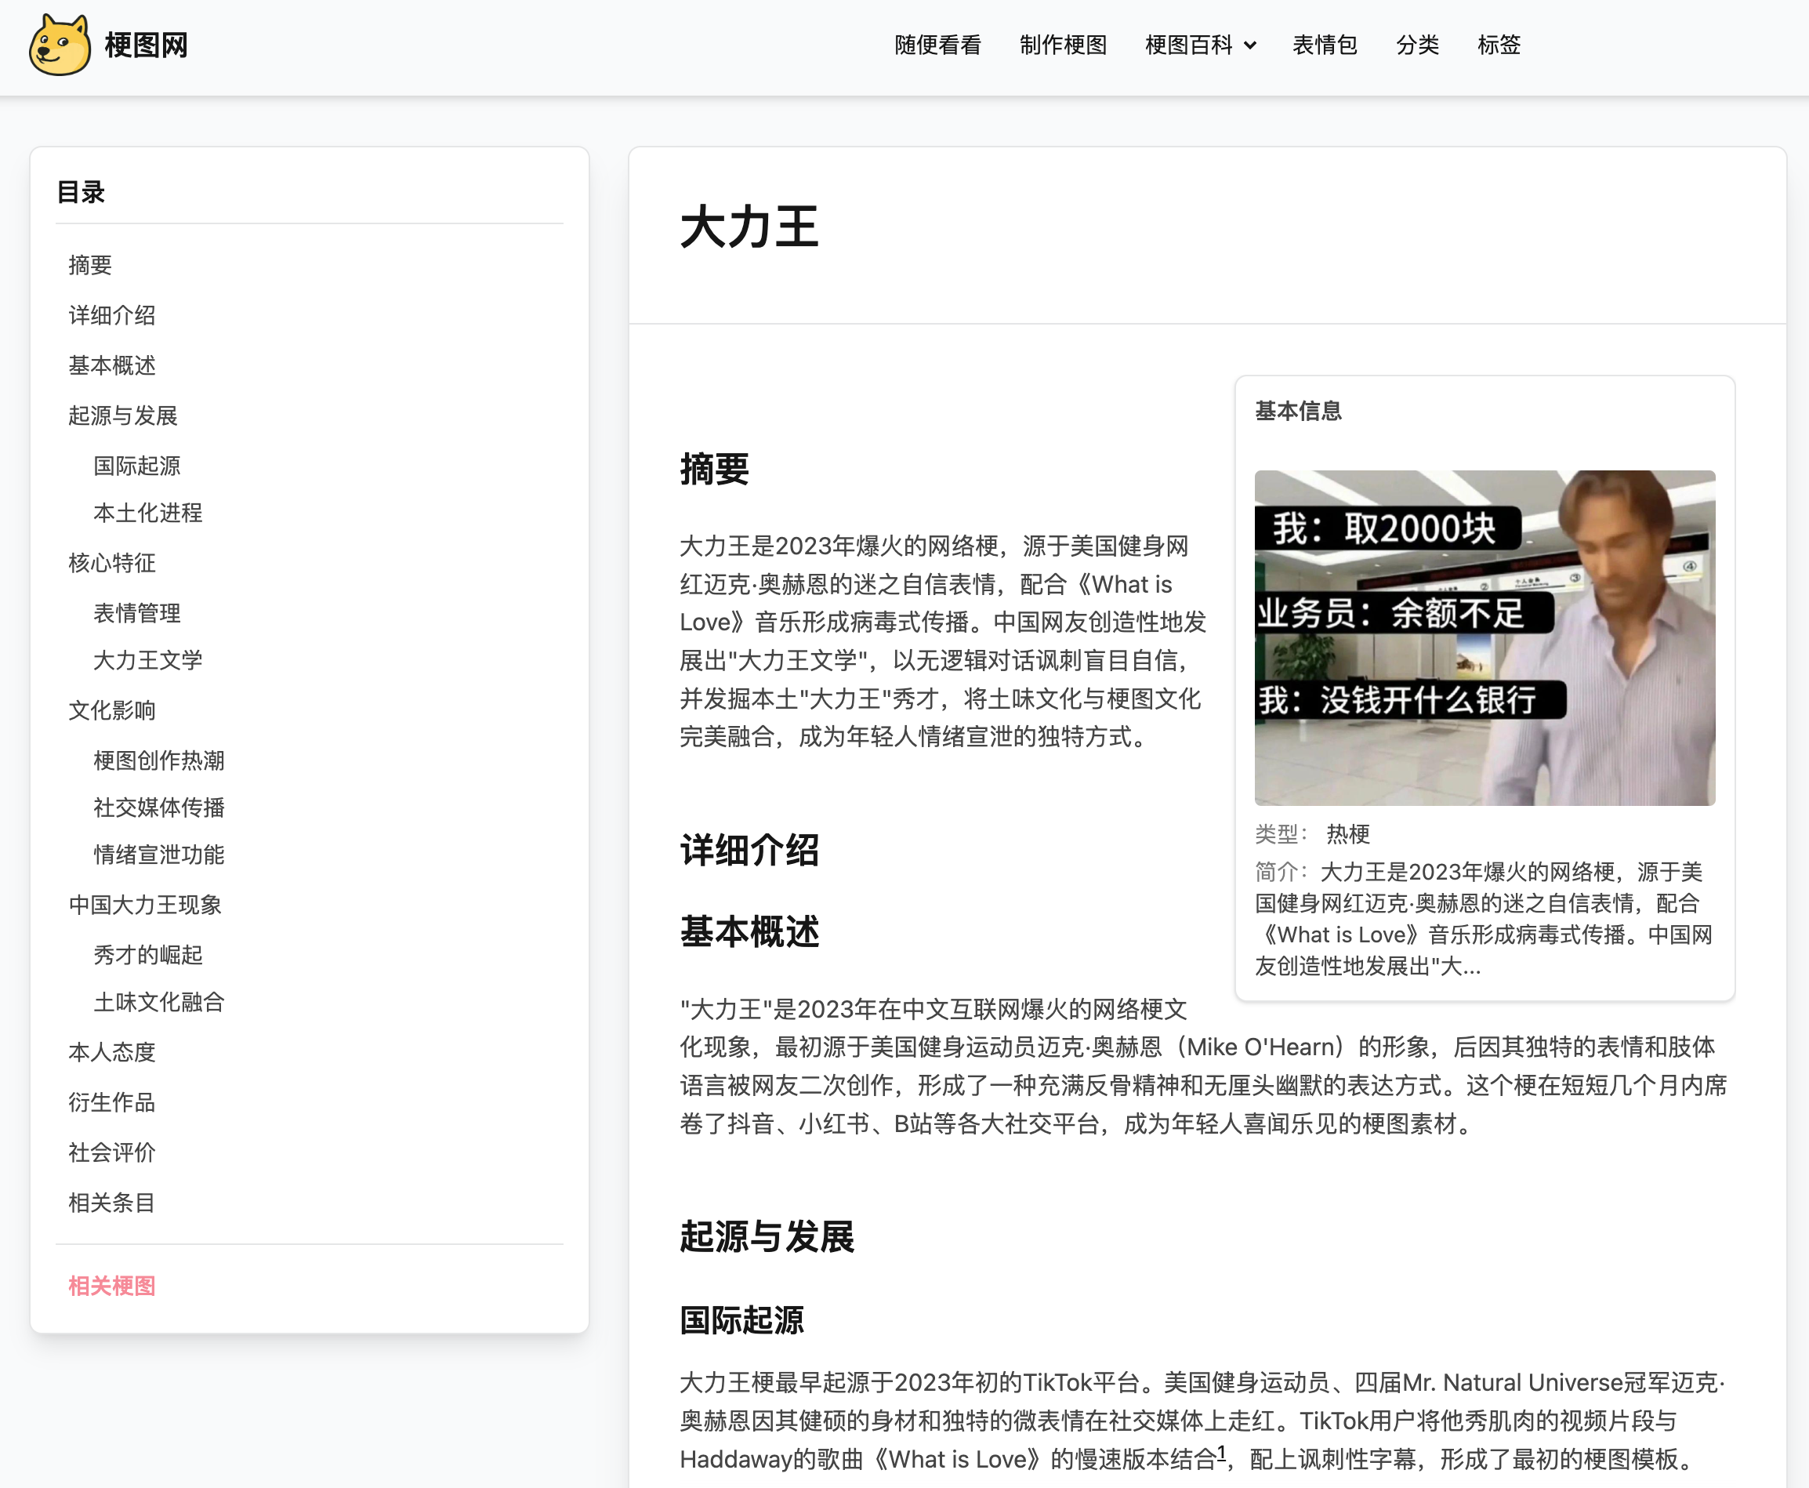This screenshot has width=1809, height=1488.
Task: Select 标签 nav item
Action: coord(1499,45)
